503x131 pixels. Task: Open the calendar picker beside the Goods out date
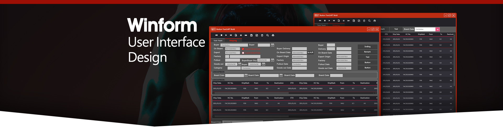[x=239, y=64]
